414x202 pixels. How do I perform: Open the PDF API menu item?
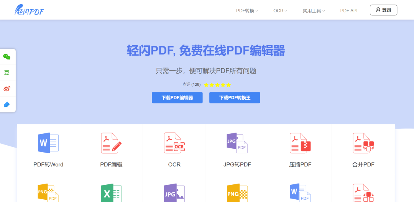tap(349, 11)
